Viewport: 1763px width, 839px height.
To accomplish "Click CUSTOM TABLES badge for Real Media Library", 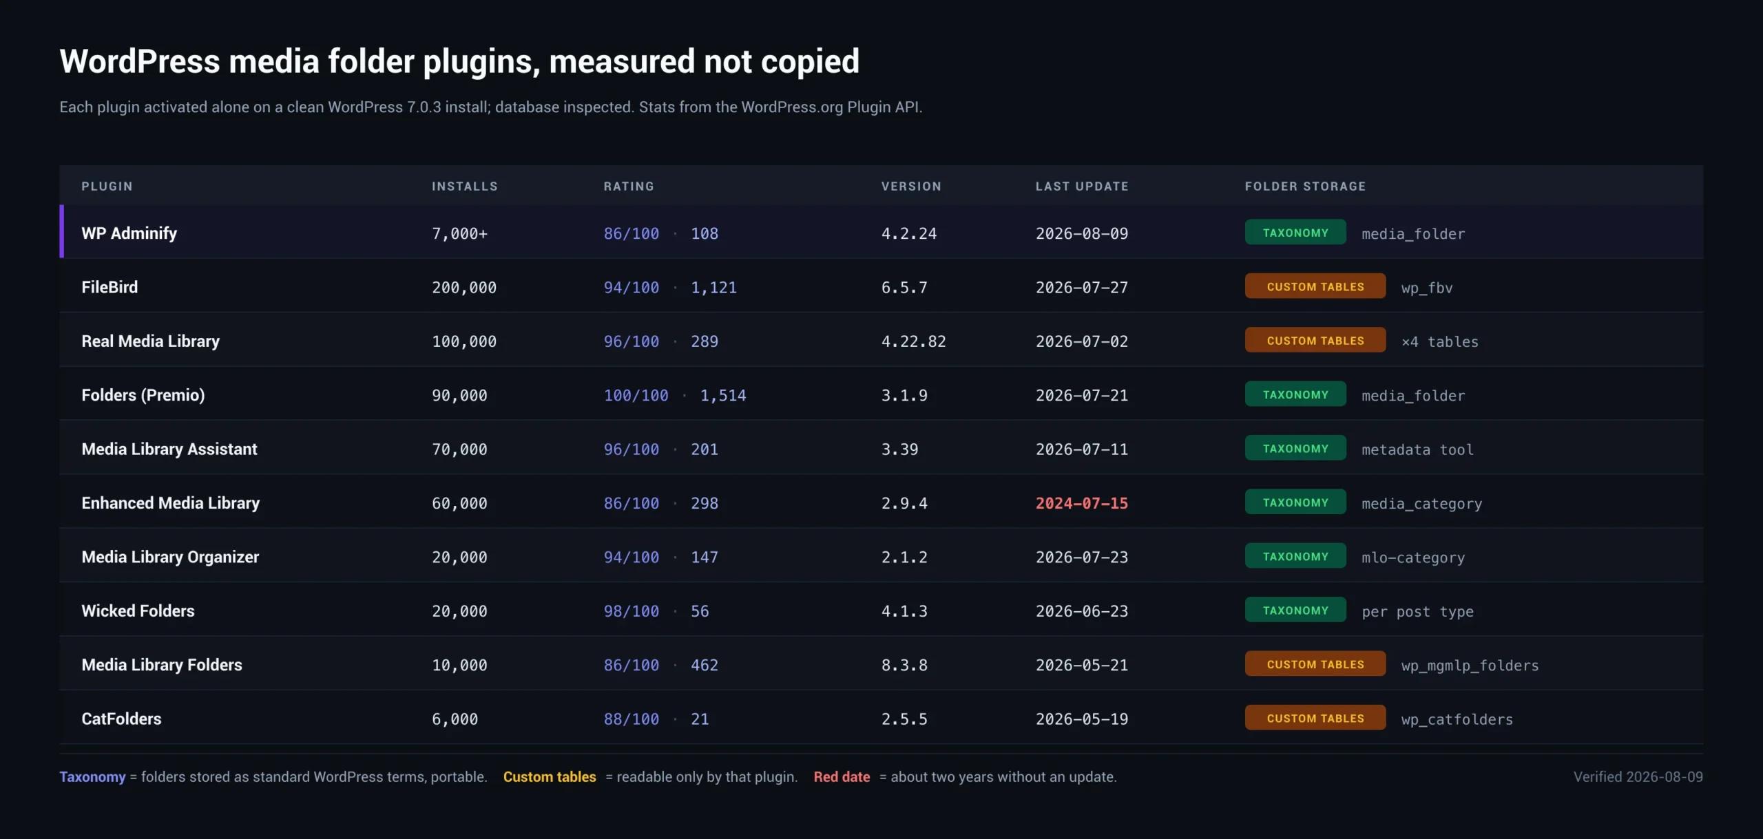I will pyautogui.click(x=1315, y=340).
